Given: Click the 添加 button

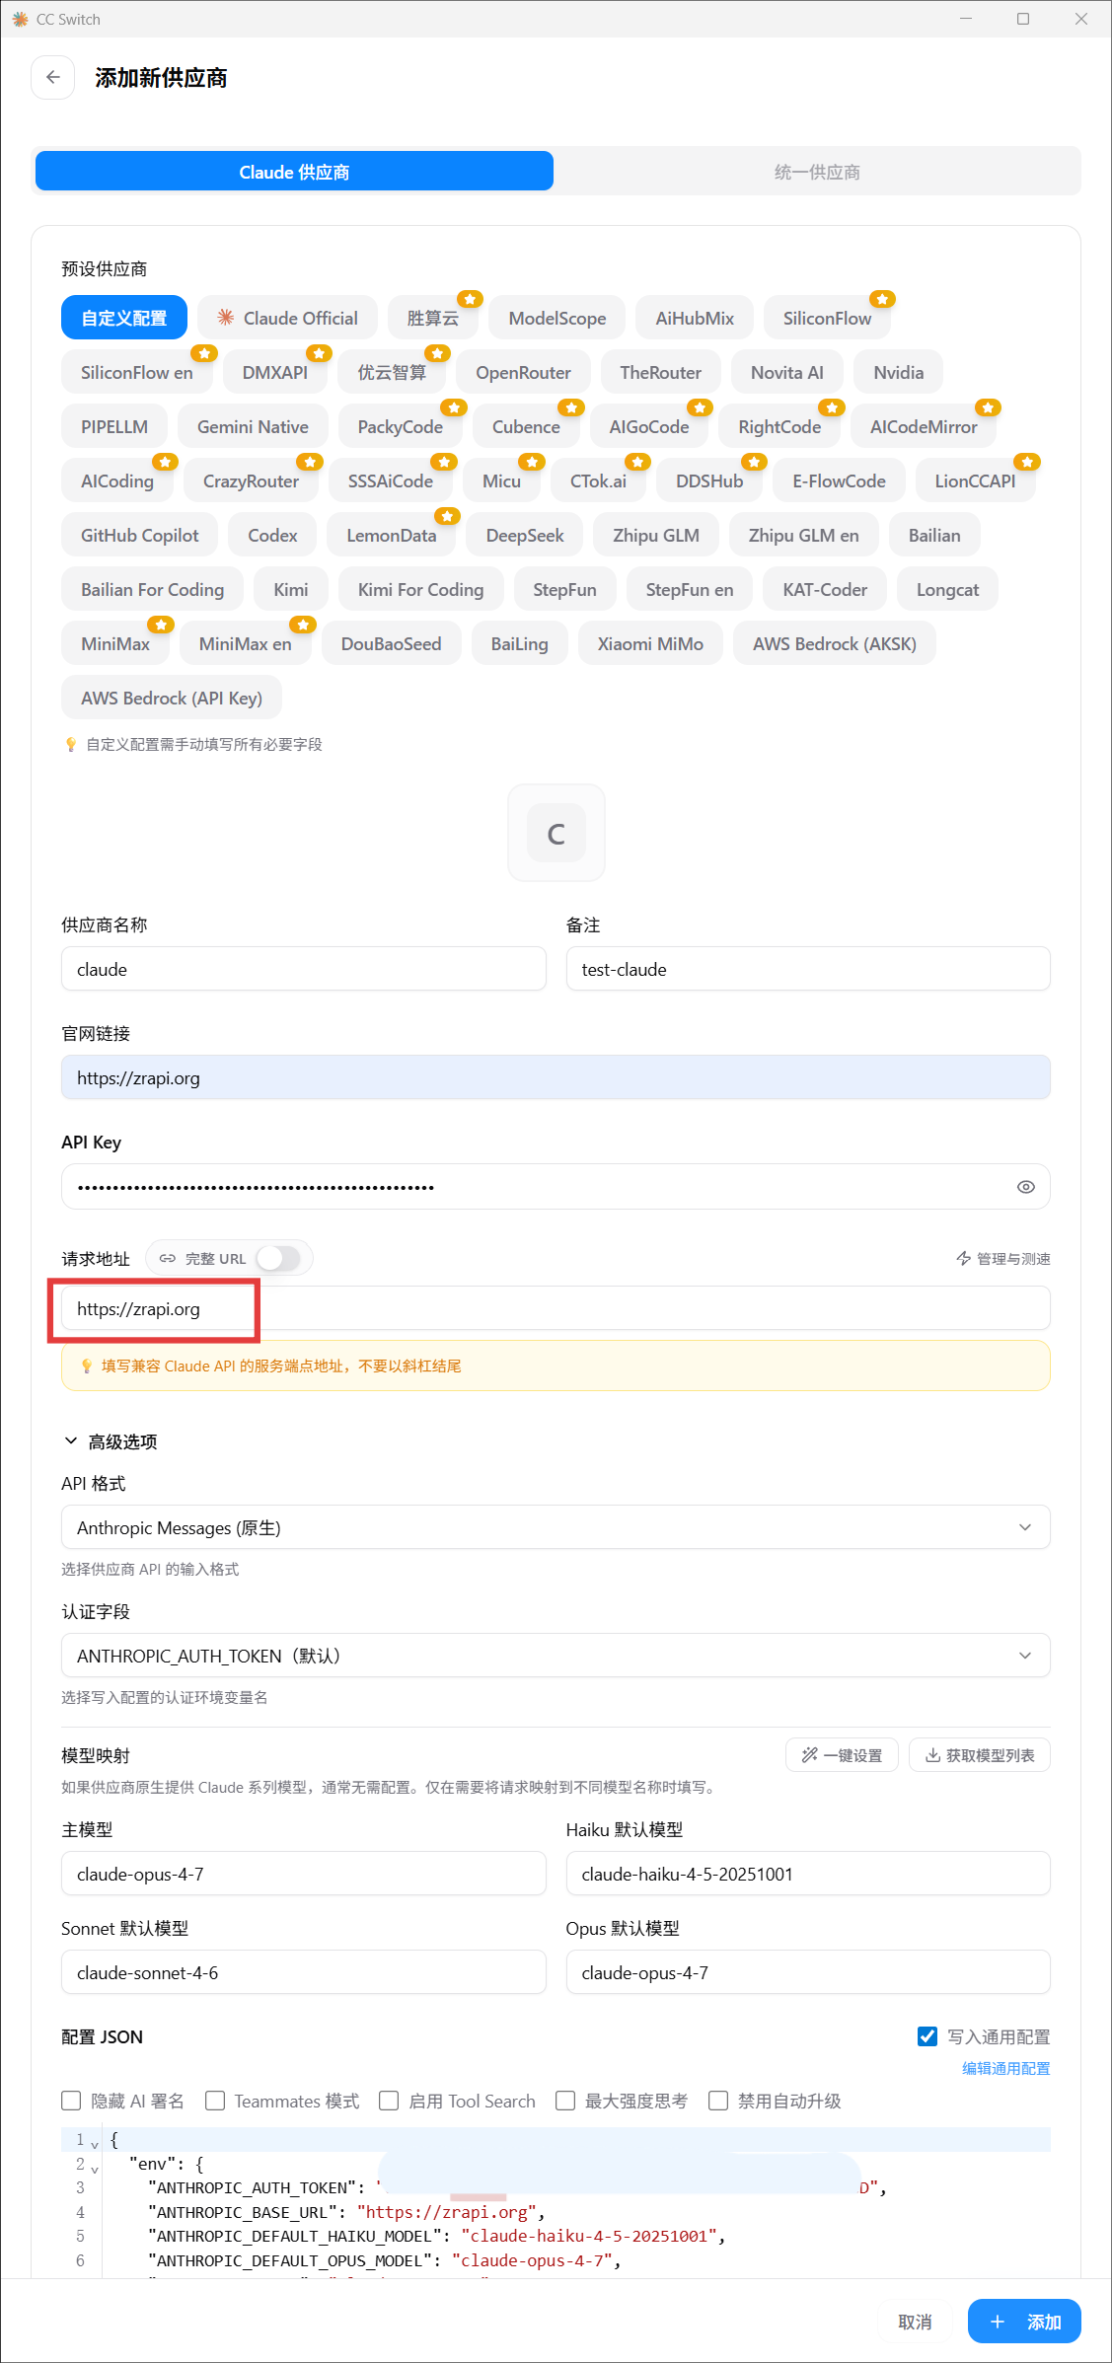Looking at the screenshot, I should pyautogui.click(x=1024, y=2322).
